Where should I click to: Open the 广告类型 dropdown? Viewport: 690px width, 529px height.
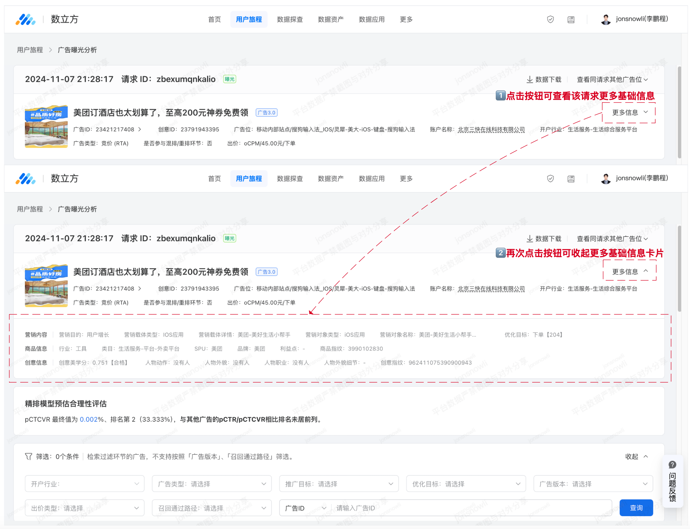click(x=211, y=484)
